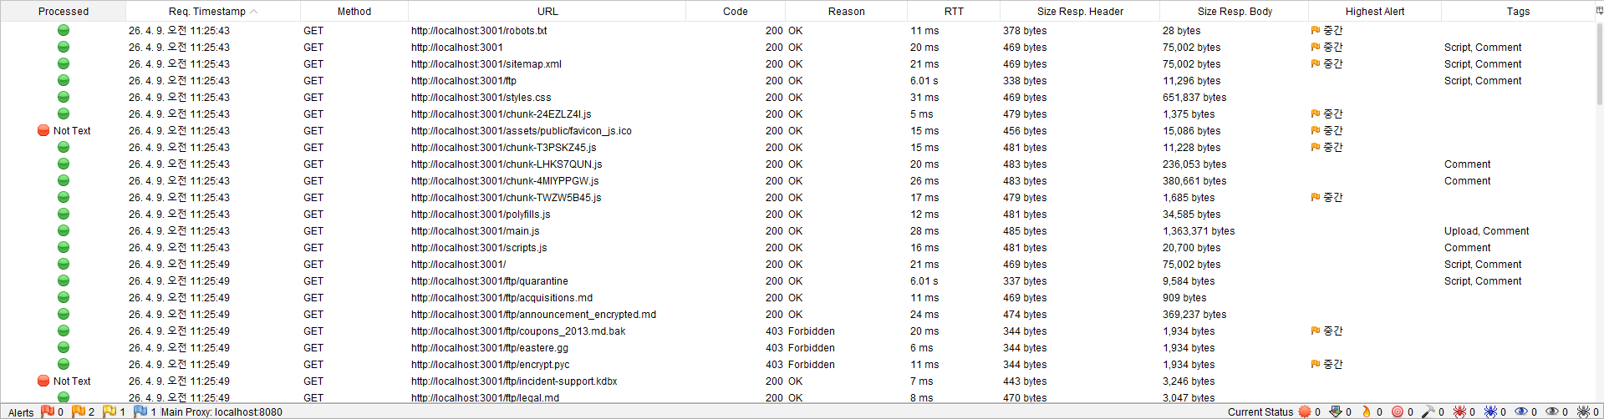Open the table column chooser icon
Viewport: 1604px width, 419px height.
(1599, 11)
